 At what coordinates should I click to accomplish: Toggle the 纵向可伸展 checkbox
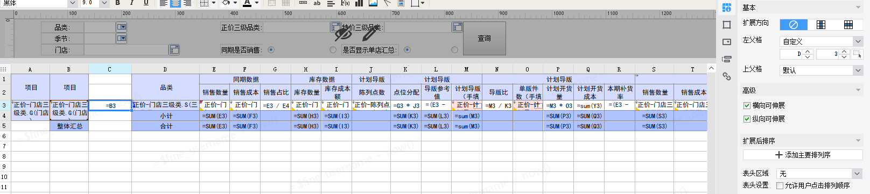point(747,119)
